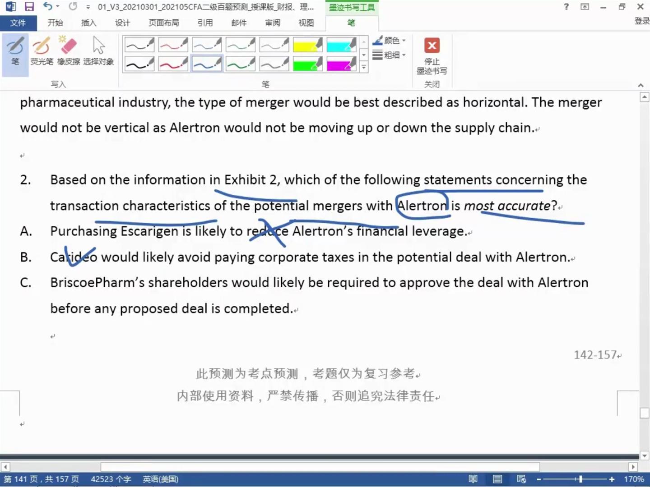Choose the Select Objects (选择对象) cursor tool
Screen dimensions: 650x487
98,52
